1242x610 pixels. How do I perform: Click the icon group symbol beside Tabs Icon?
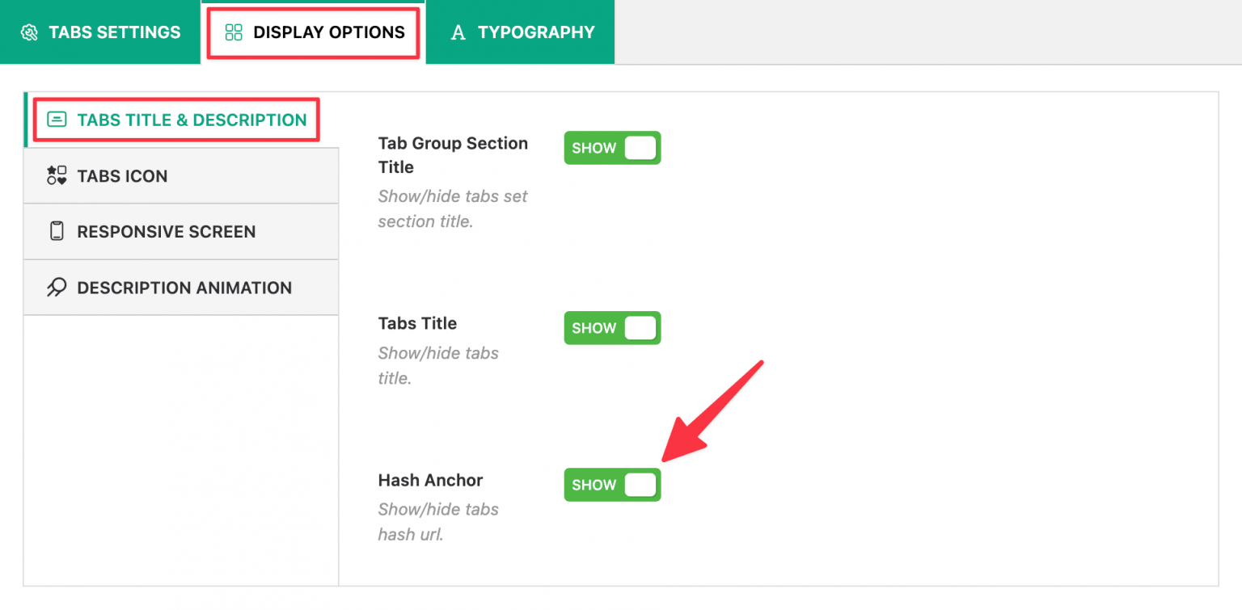[x=55, y=175]
